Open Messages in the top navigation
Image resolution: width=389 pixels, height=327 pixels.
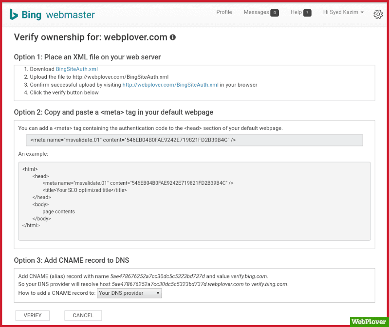point(256,12)
